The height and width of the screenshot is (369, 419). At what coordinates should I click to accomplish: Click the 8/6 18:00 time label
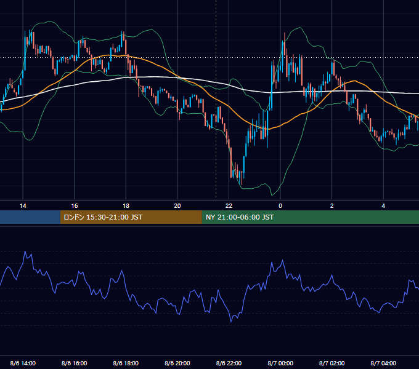(x=126, y=363)
